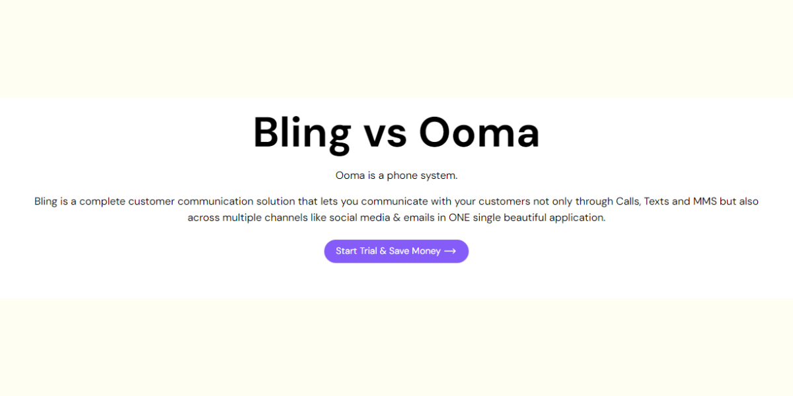793x396 pixels.
Task: Click the Start Trial button label text
Action: click(387, 251)
